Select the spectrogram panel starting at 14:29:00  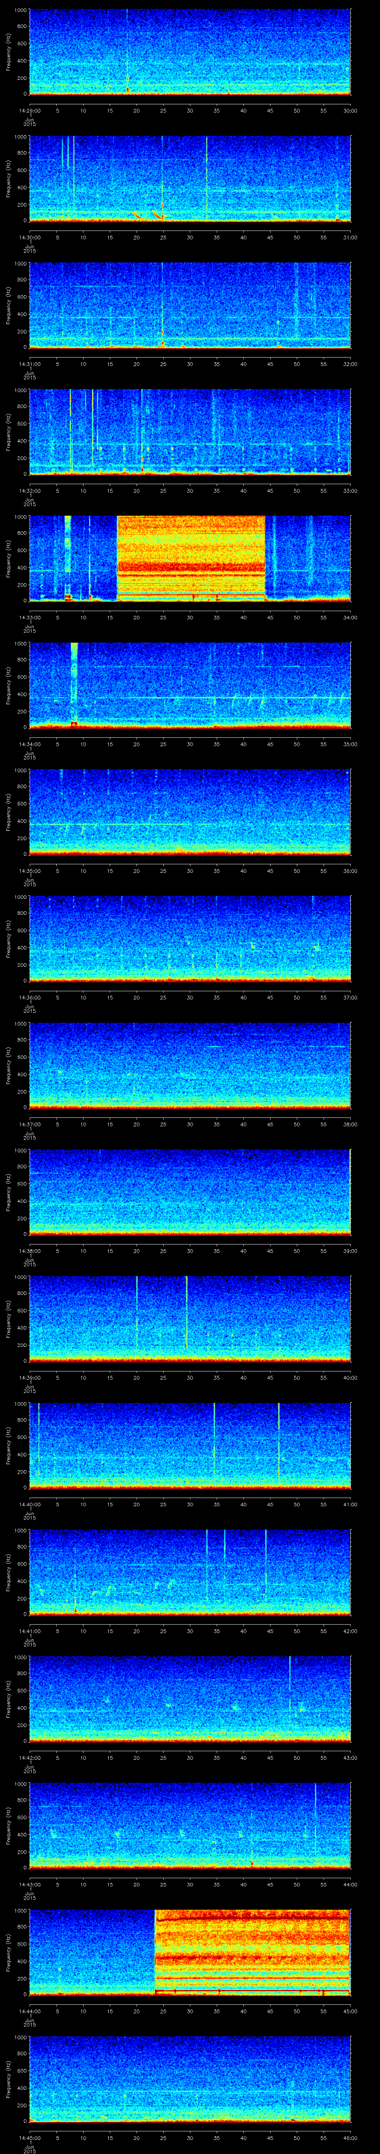pos(190,52)
